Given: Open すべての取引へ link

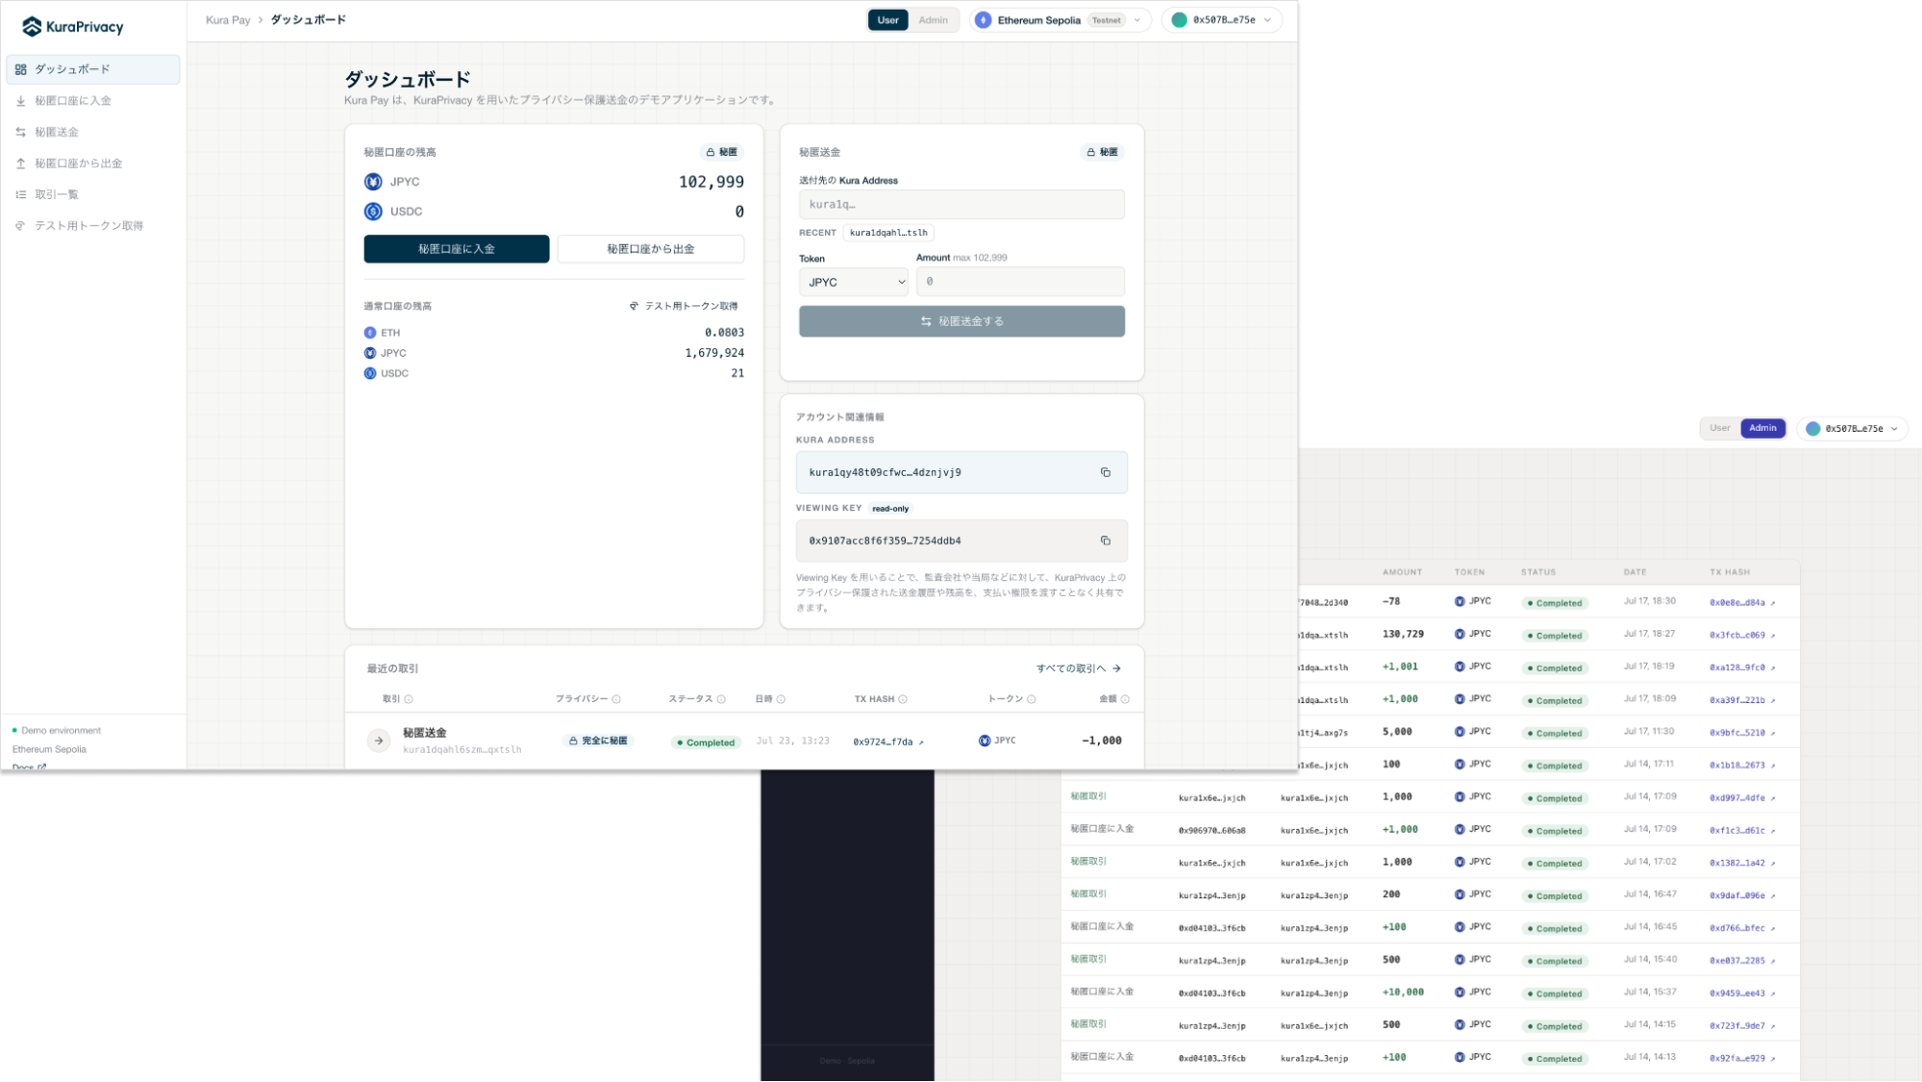Looking at the screenshot, I should [x=1078, y=668].
